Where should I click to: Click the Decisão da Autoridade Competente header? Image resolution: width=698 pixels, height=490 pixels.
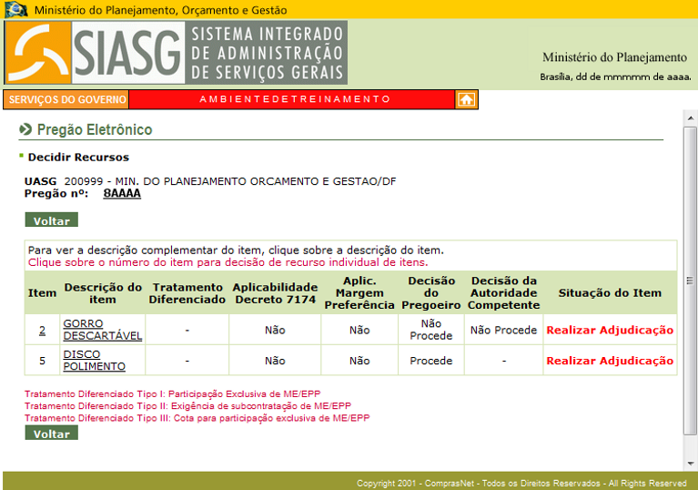pos(503,293)
